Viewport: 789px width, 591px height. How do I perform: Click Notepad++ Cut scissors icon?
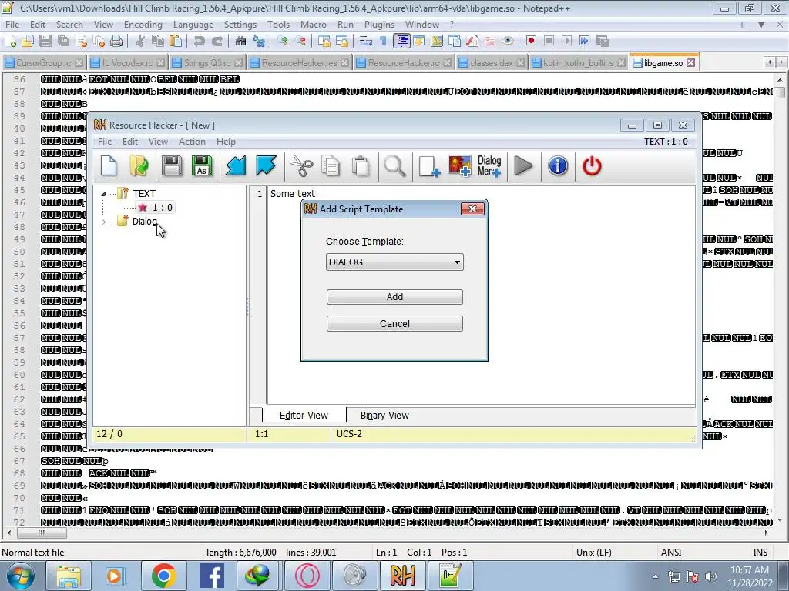(x=140, y=42)
